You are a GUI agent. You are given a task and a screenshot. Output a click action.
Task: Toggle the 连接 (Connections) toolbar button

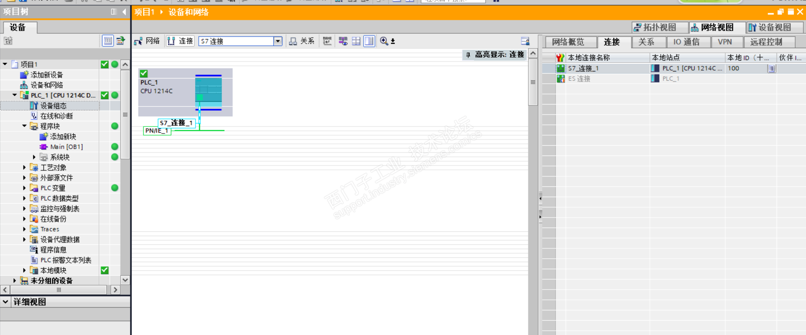point(180,41)
